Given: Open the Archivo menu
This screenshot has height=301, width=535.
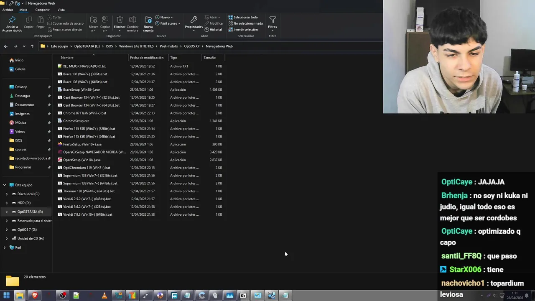Looking at the screenshot, I should (8, 10).
